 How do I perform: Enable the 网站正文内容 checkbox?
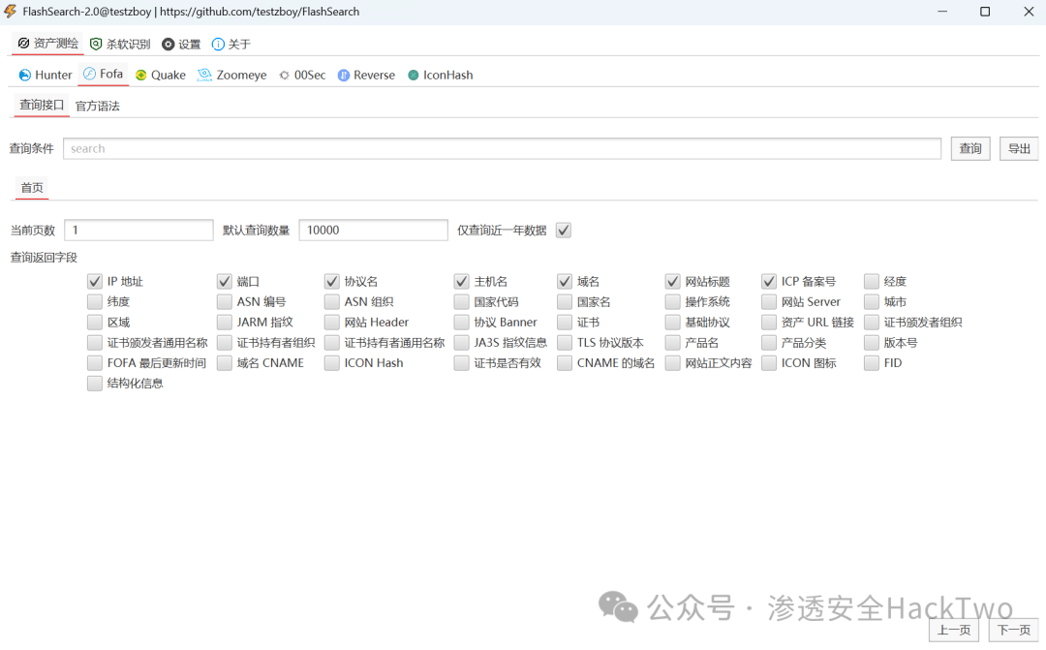coord(672,363)
